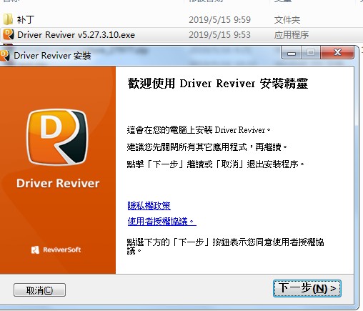Close the Driver Reviver installer window
This screenshot has width=363, height=311.
pos(337,52)
